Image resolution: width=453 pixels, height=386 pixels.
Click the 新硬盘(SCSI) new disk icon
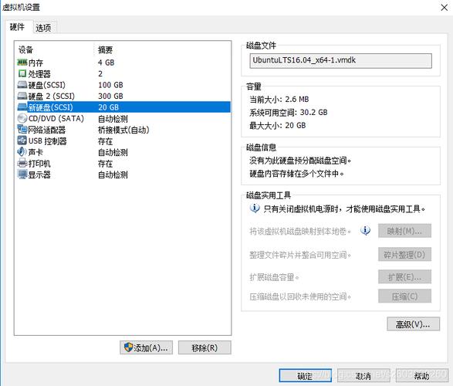(x=22, y=107)
